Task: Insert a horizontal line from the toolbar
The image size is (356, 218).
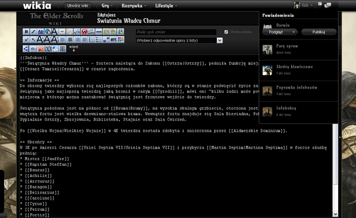Action: tap(99, 32)
